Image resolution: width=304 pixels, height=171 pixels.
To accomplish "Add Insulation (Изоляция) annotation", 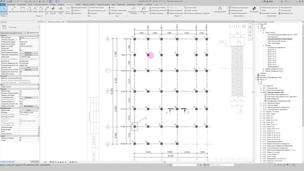I will pos(92,13).
